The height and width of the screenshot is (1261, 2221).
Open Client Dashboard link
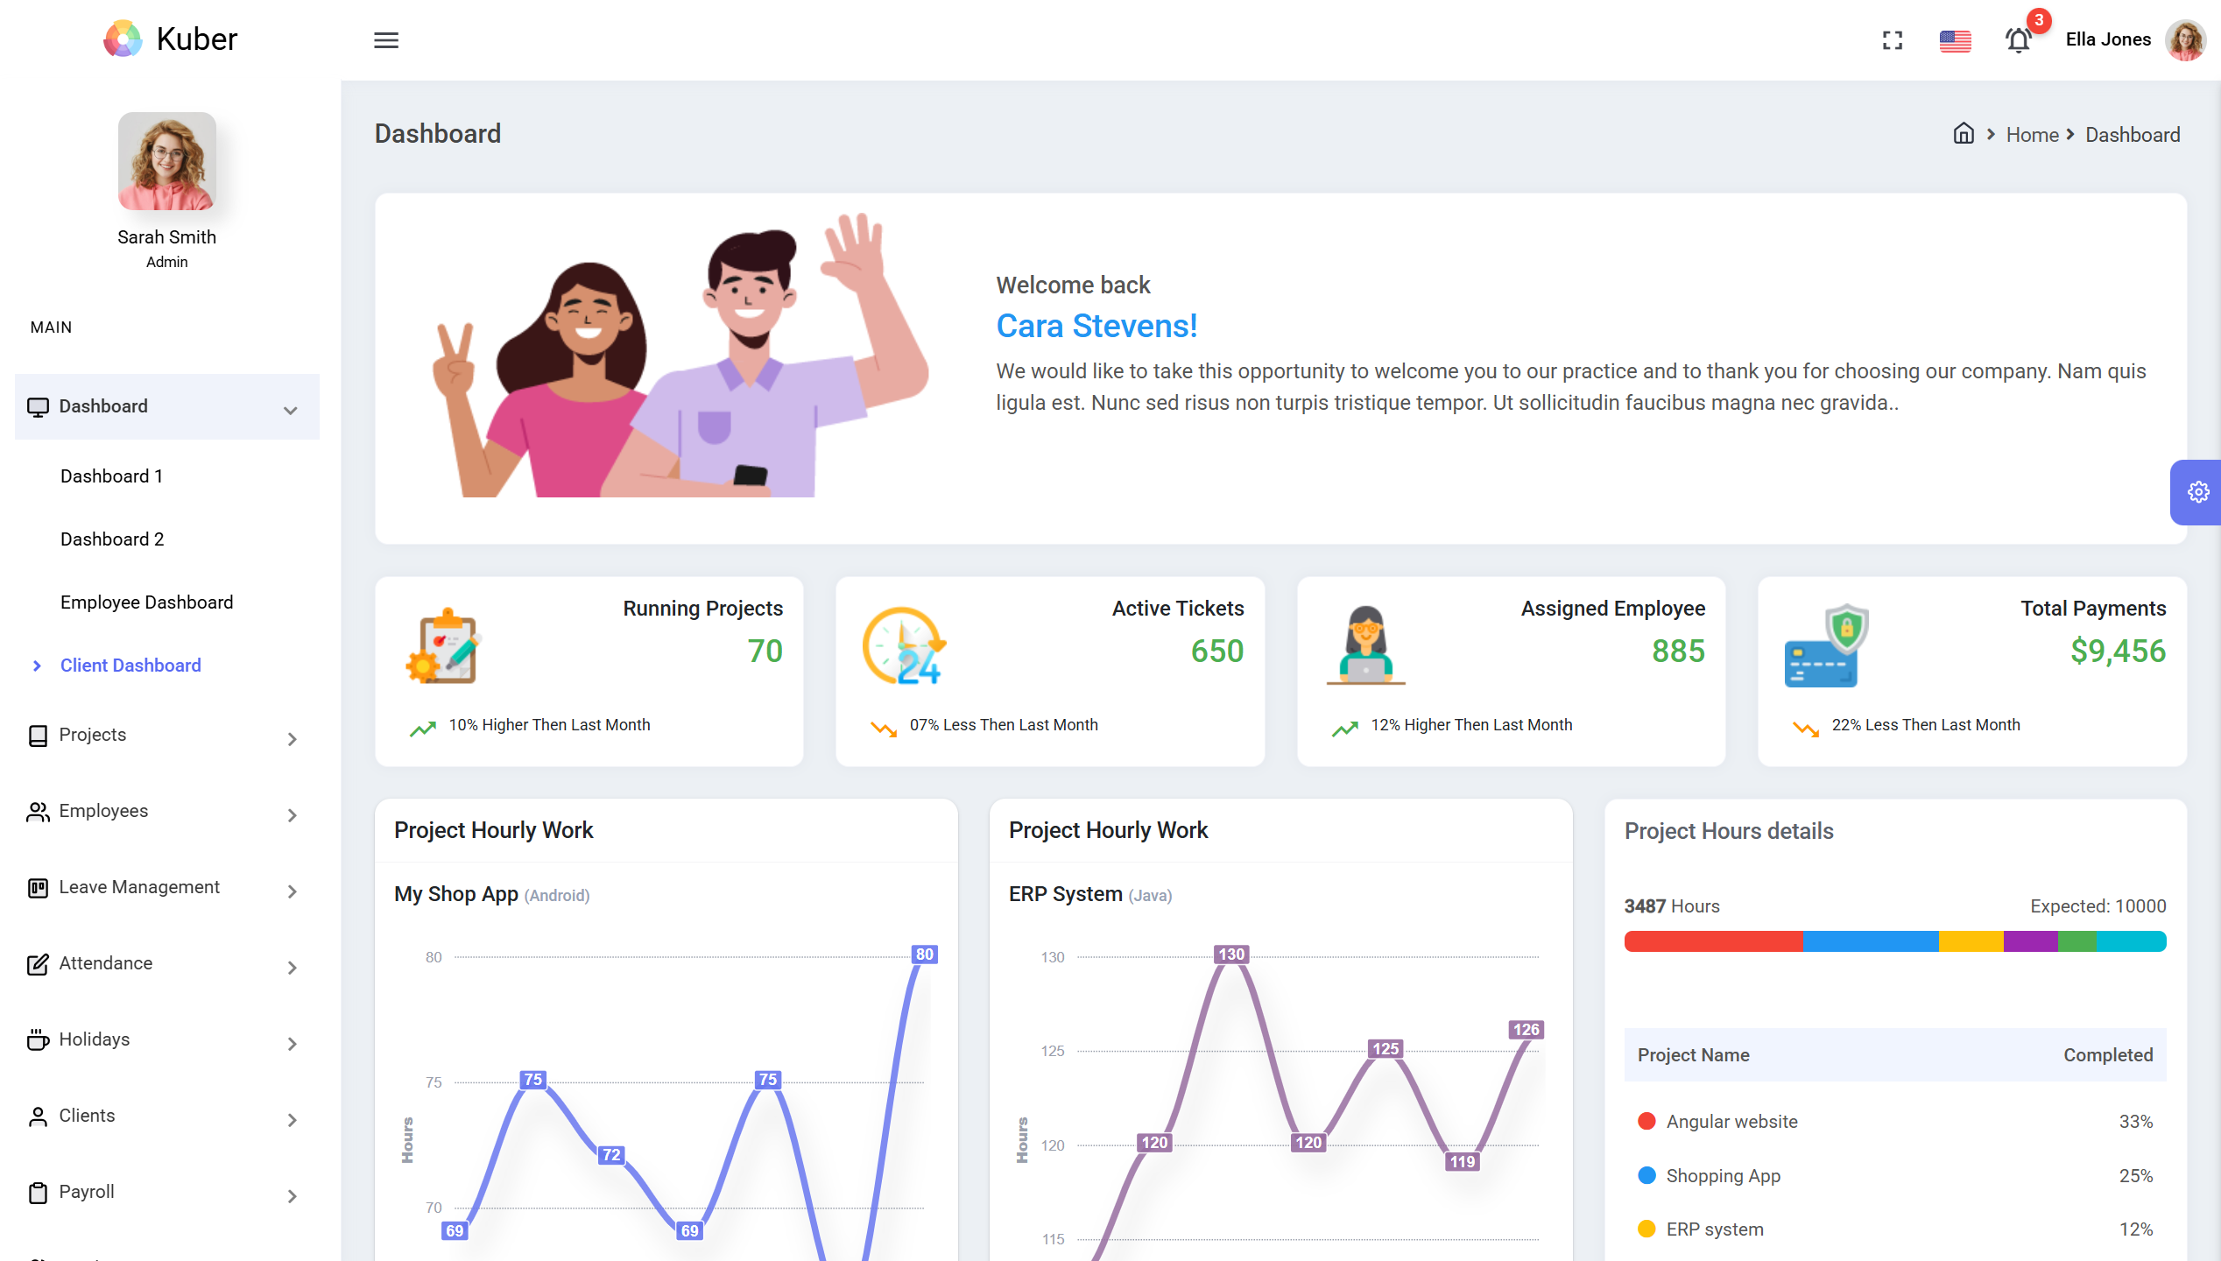(x=130, y=666)
